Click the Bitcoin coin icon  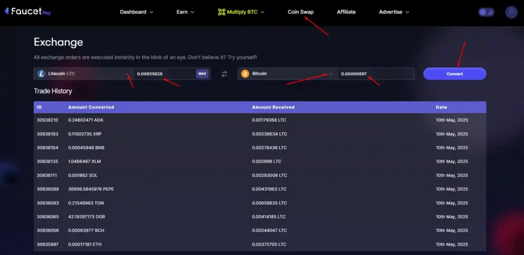pyautogui.click(x=245, y=74)
